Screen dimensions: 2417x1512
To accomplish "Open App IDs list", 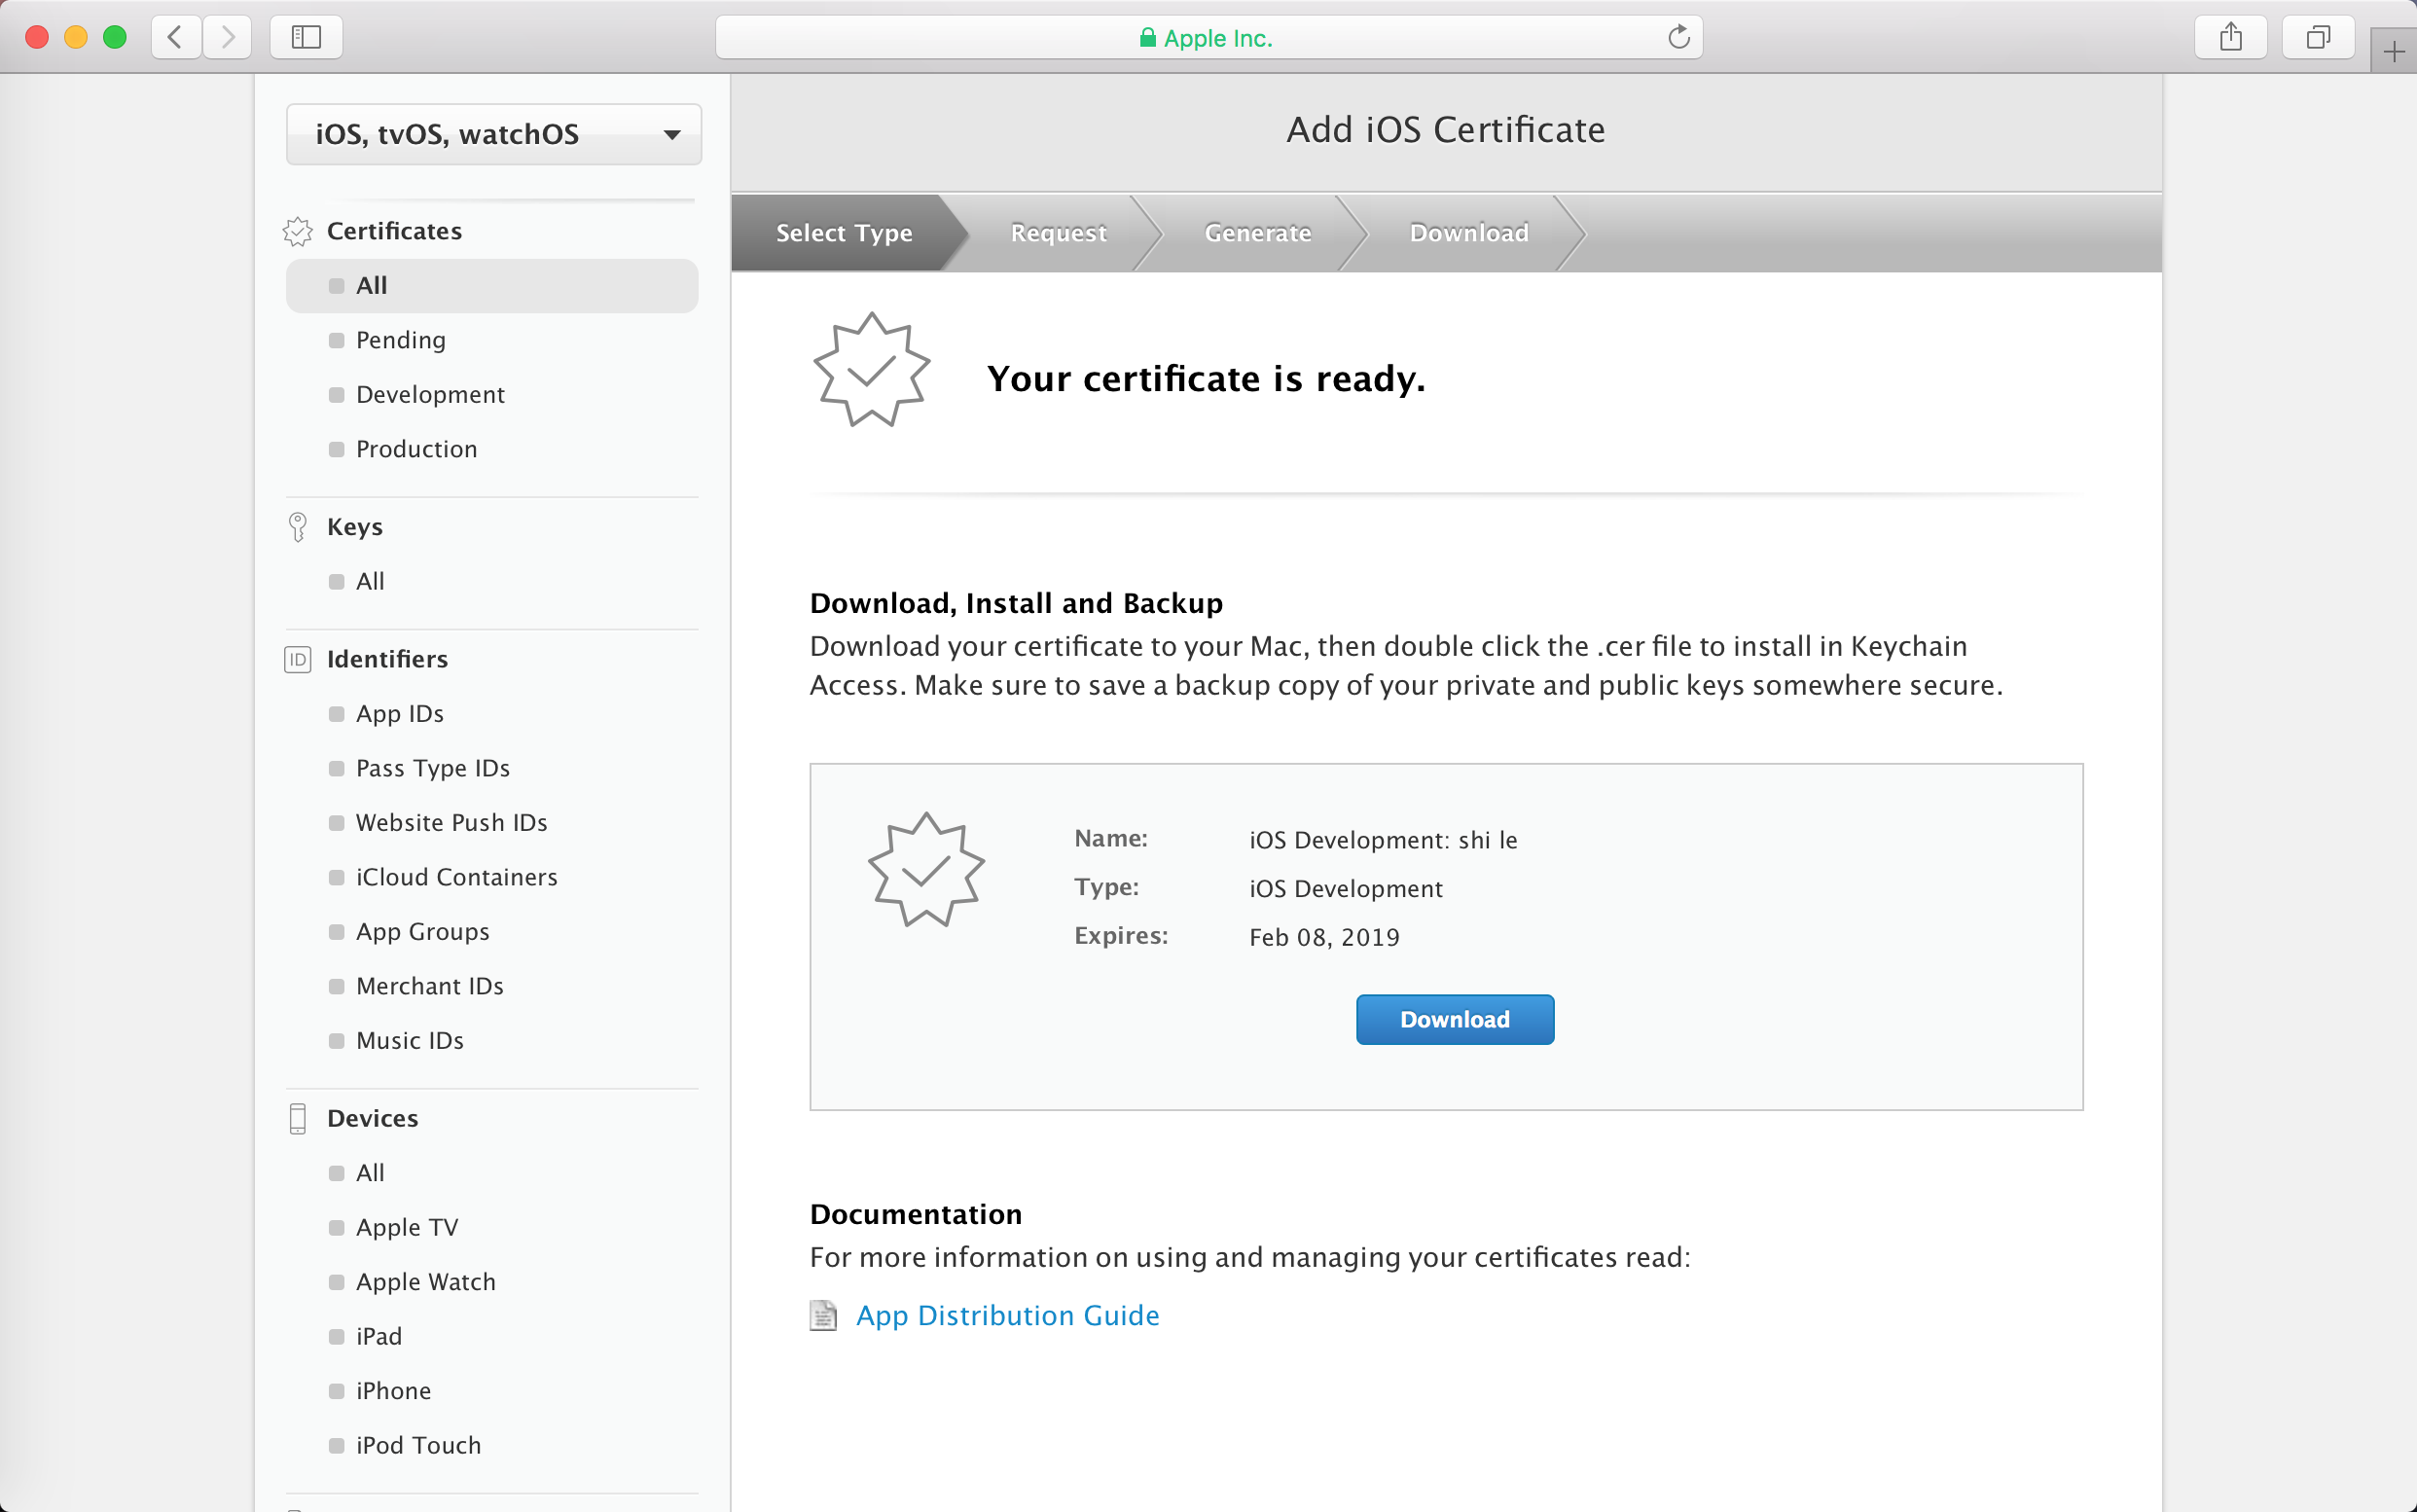I will 400,714.
